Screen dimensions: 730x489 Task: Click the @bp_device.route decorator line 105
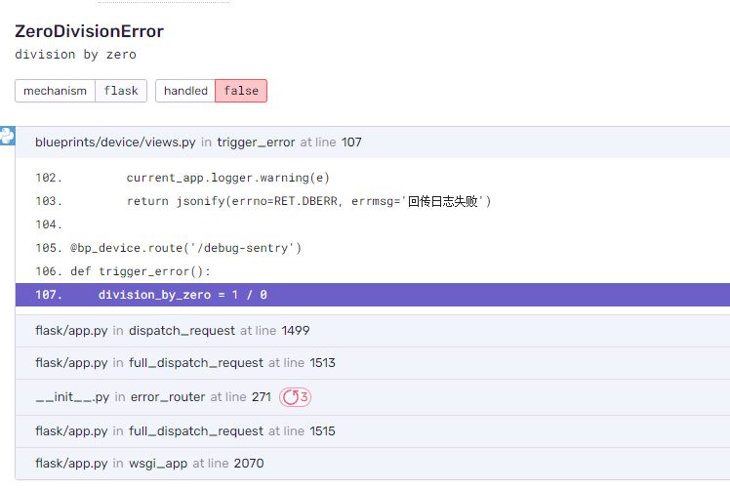(x=185, y=248)
